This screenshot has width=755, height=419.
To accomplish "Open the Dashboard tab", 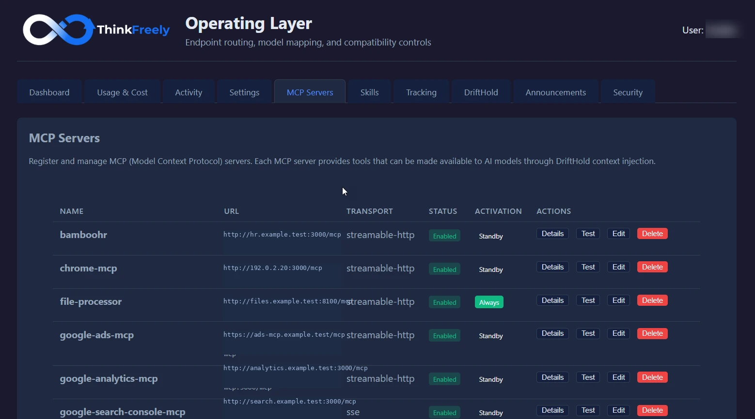I will coord(49,92).
